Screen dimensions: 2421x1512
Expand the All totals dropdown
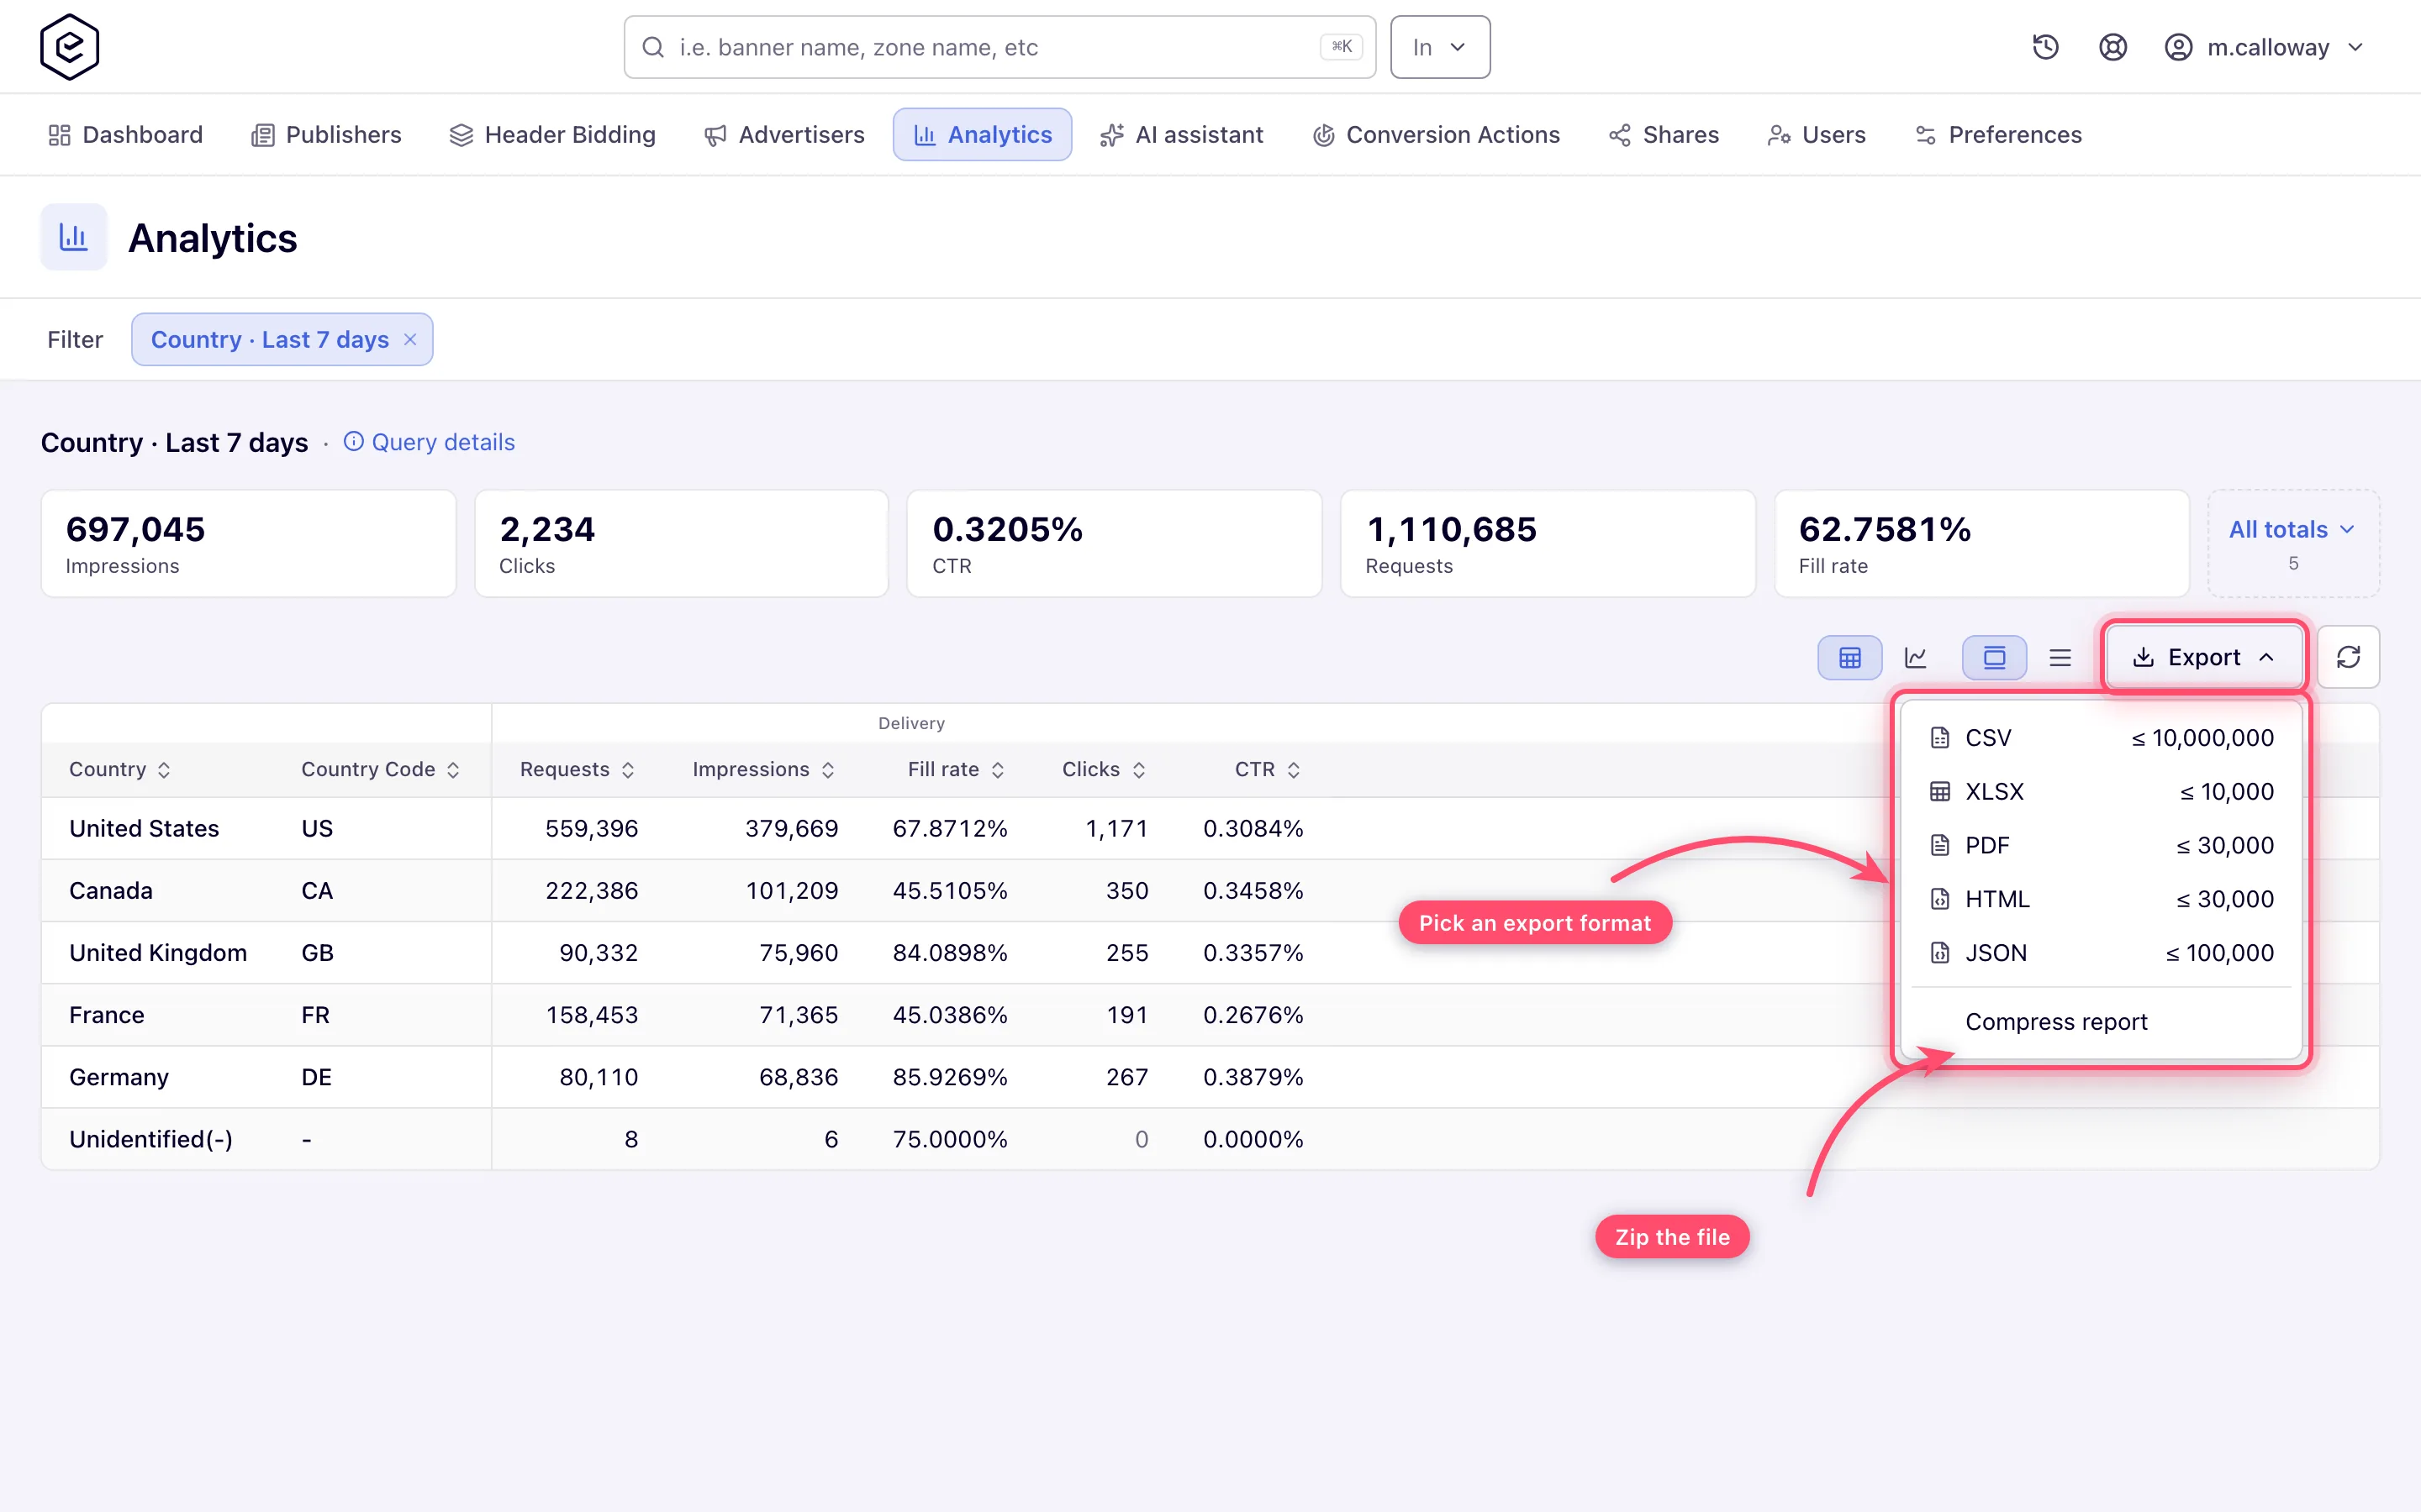pyautogui.click(x=2292, y=543)
